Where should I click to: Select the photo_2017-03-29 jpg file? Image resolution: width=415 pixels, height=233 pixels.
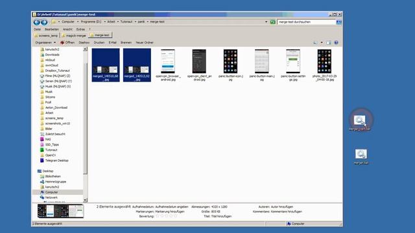[324, 65]
